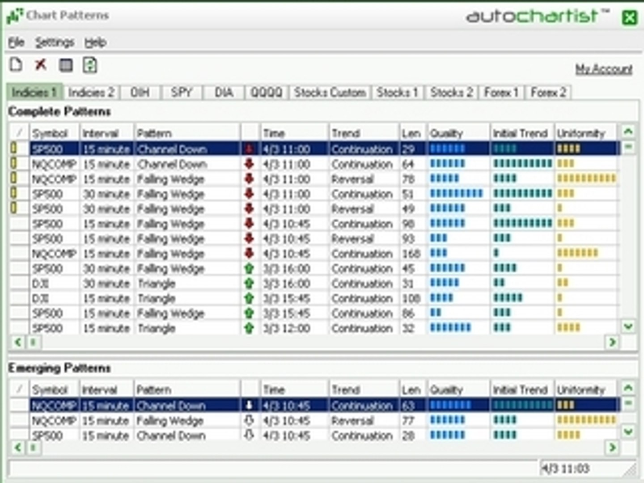Click the outlined down arrow in the Len 77 row

(x=249, y=420)
